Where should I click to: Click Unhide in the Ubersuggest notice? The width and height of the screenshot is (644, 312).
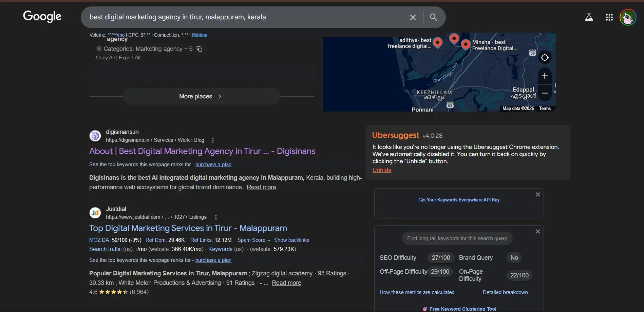tap(382, 170)
